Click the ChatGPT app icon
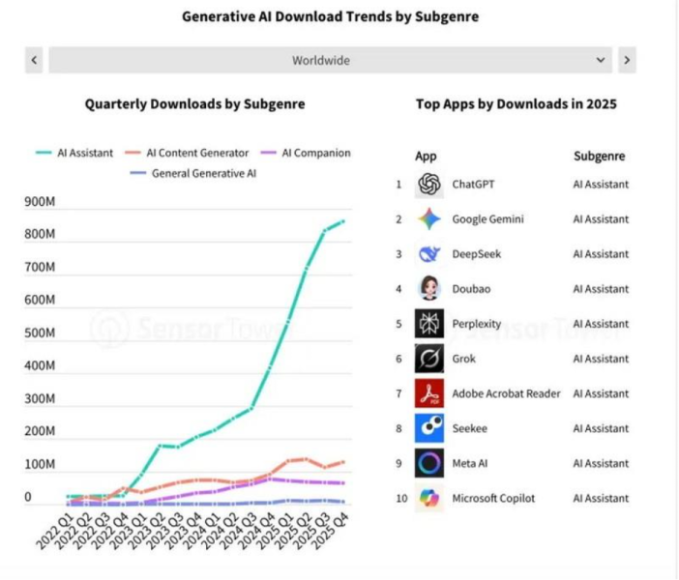 tap(429, 185)
